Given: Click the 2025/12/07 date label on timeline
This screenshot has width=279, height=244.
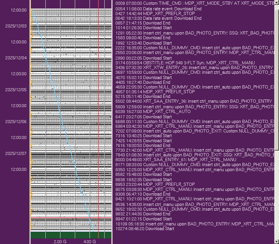Looking at the screenshot, I should tap(16, 153).
